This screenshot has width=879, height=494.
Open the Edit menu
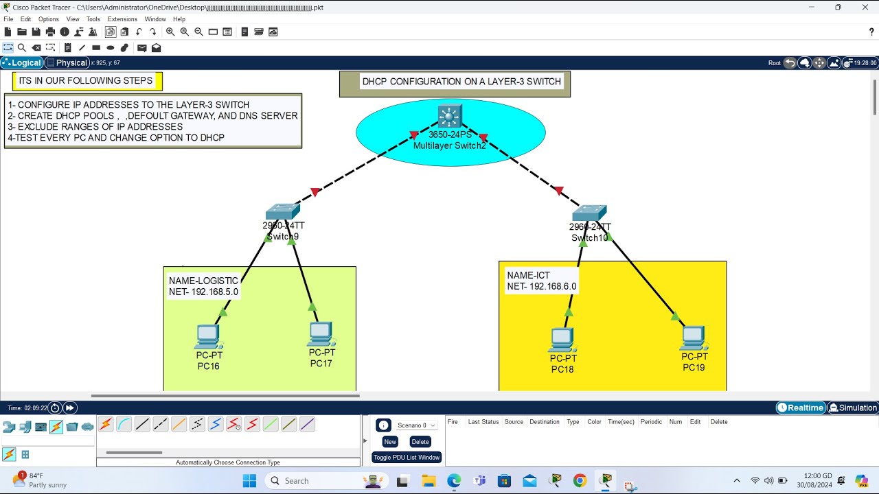tap(25, 19)
